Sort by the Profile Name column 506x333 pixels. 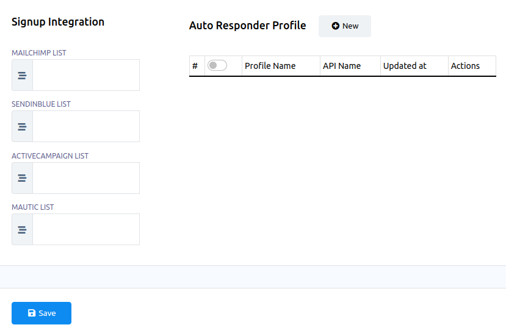[x=270, y=66]
